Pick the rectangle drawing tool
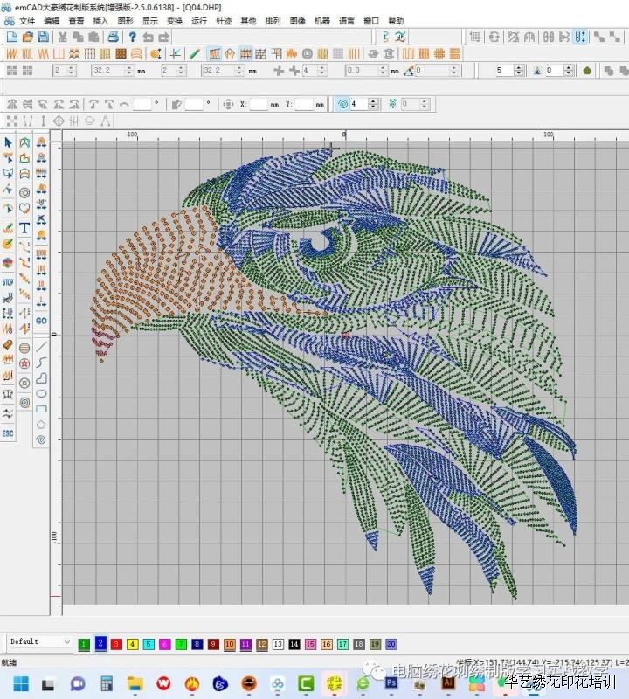This screenshot has width=629, height=699. (x=41, y=409)
